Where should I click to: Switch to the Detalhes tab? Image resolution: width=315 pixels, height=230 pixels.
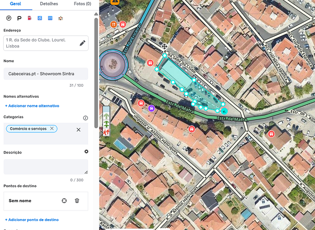click(49, 4)
